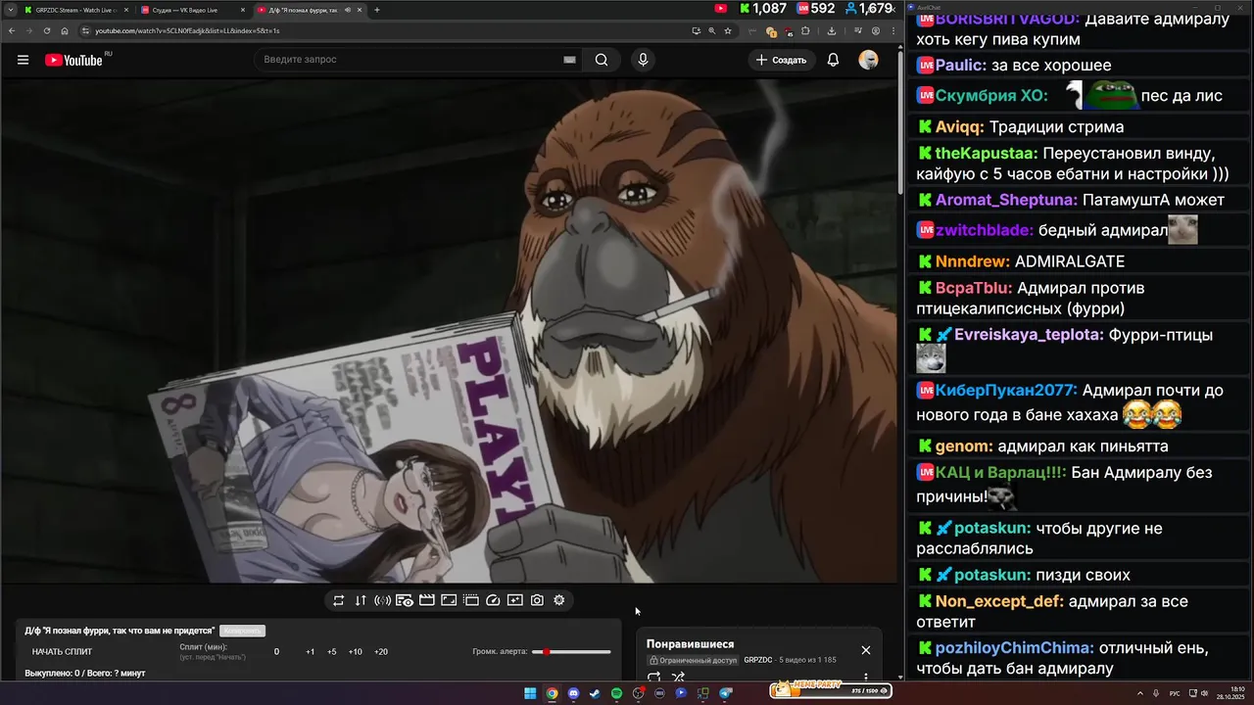The height and width of the screenshot is (705, 1254).
Task: Open the "Создать" create menu
Action: coord(781,60)
